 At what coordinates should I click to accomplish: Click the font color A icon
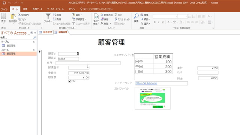(168, 22)
